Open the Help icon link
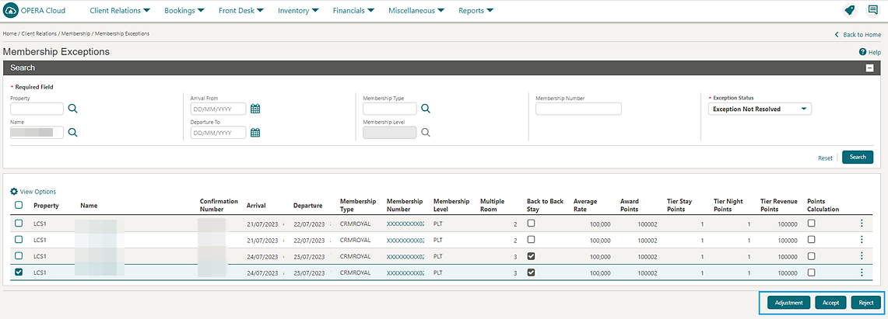The image size is (888, 319). [863, 52]
